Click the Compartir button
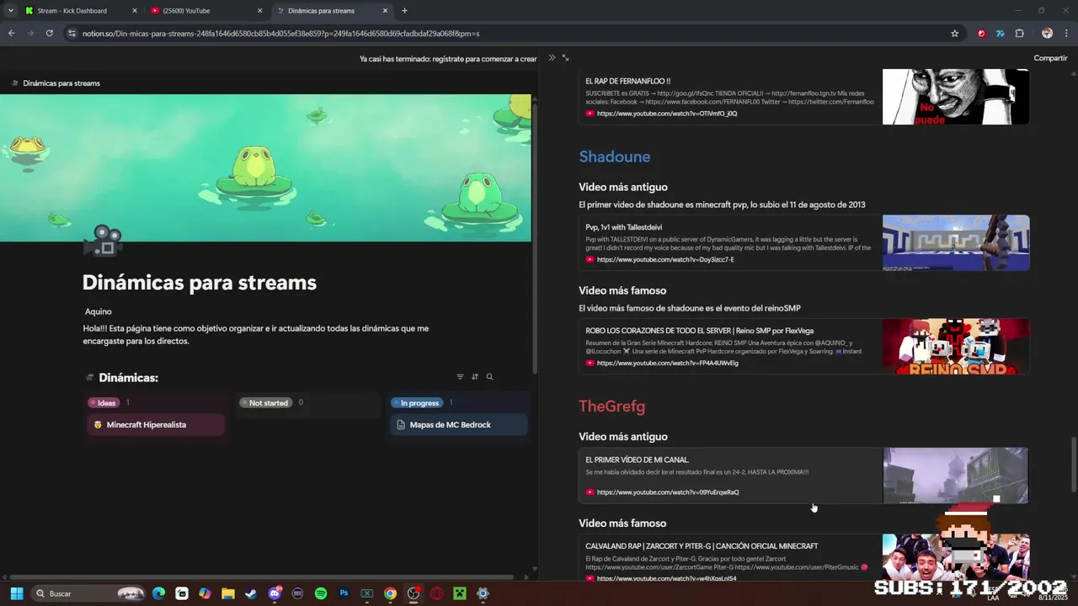1078x606 pixels. click(1050, 58)
